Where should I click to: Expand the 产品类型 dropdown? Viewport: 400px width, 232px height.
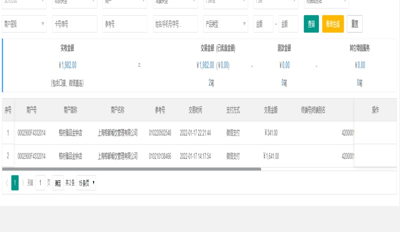[x=226, y=24]
